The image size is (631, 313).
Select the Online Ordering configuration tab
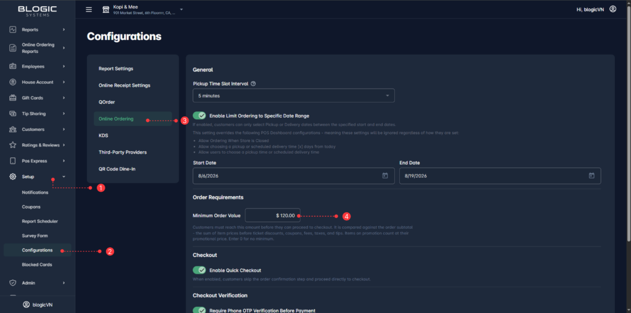133,119
